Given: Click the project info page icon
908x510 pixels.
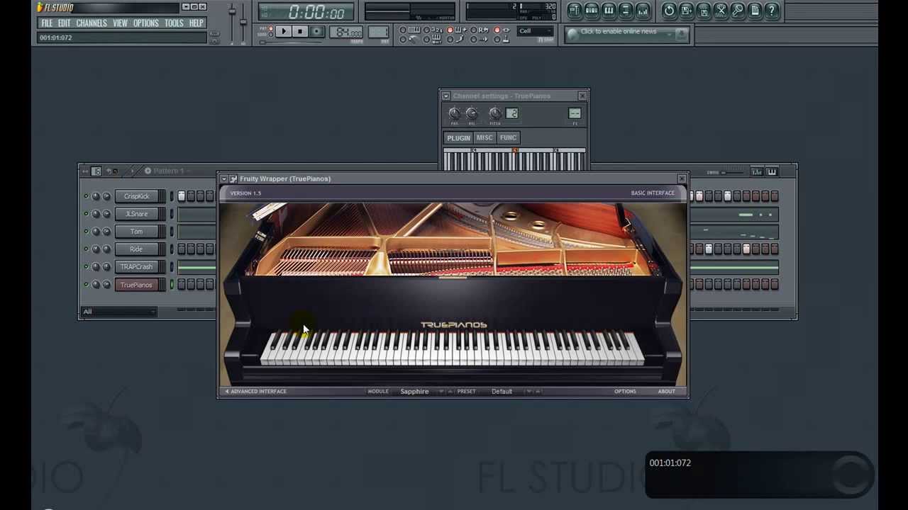Looking at the screenshot, I should click(755, 11).
